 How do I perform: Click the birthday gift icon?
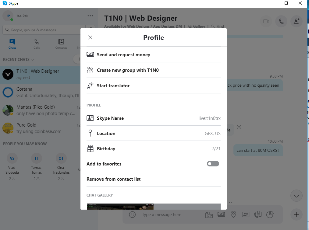pos(90,148)
